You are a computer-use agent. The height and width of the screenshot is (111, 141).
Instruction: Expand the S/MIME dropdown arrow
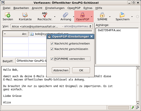(x=110, y=17)
